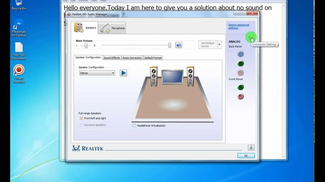
Task: Toggle Surround speakers checkbox
Action: click(x=81, y=125)
